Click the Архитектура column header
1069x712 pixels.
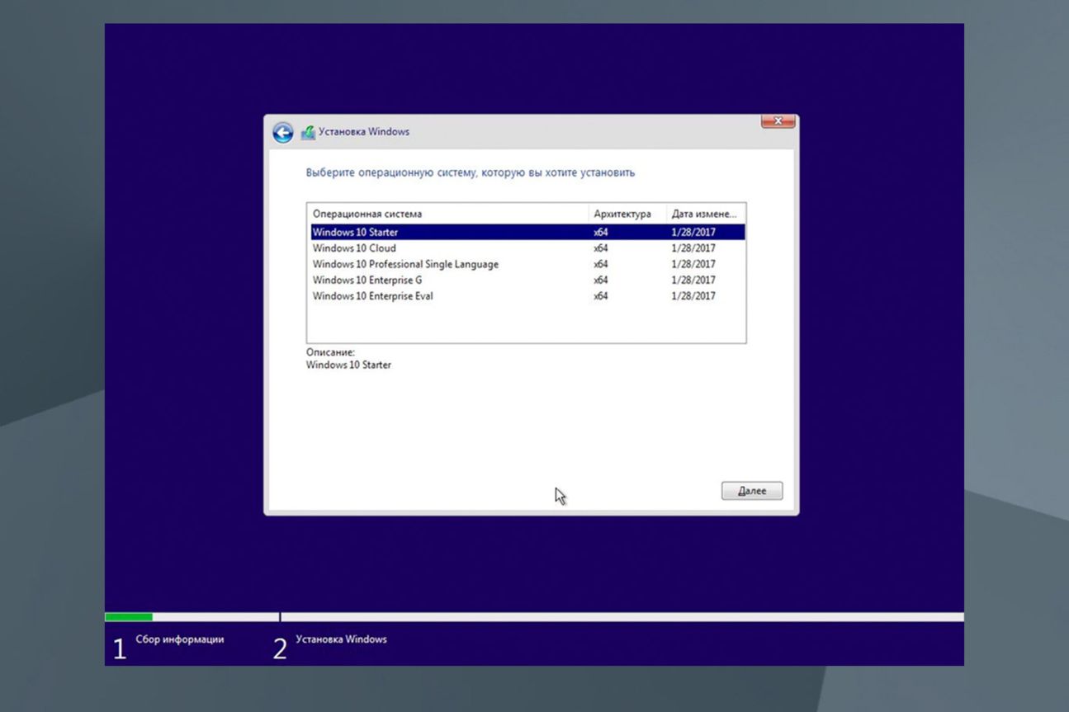click(627, 214)
